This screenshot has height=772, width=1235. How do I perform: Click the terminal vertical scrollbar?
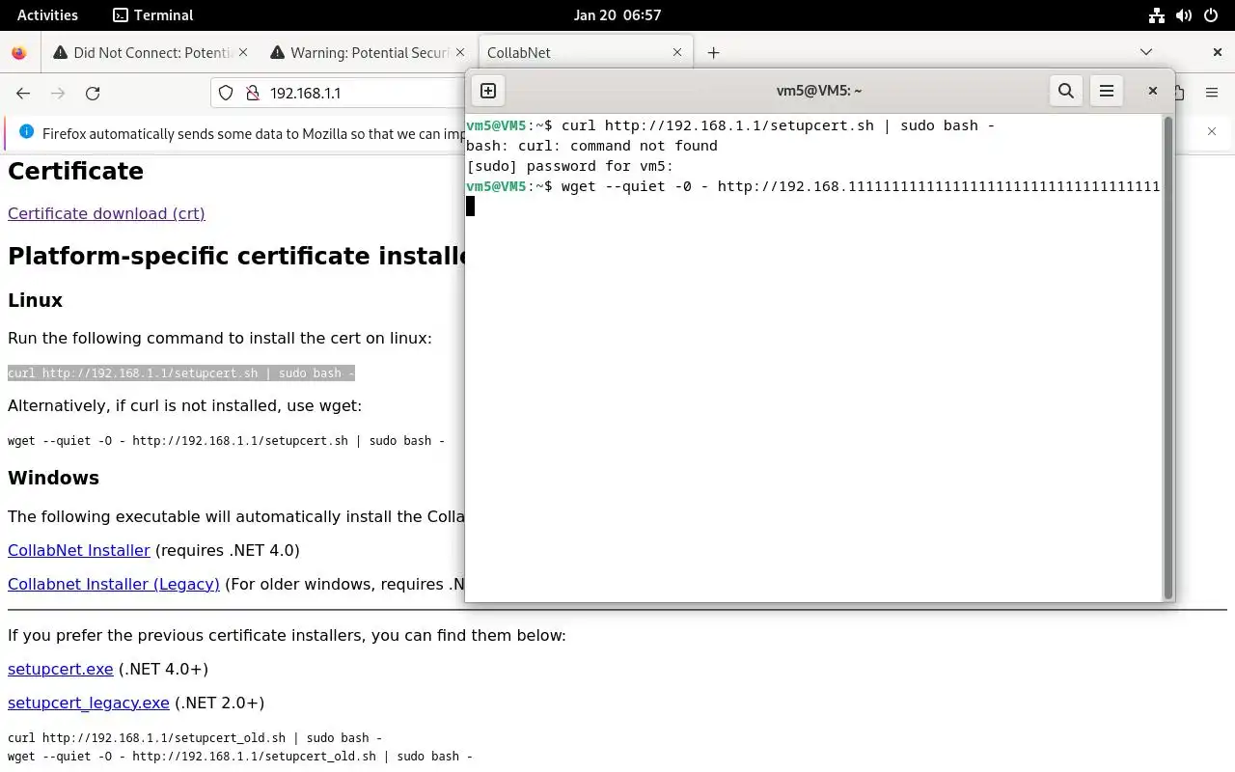pyautogui.click(x=1167, y=357)
